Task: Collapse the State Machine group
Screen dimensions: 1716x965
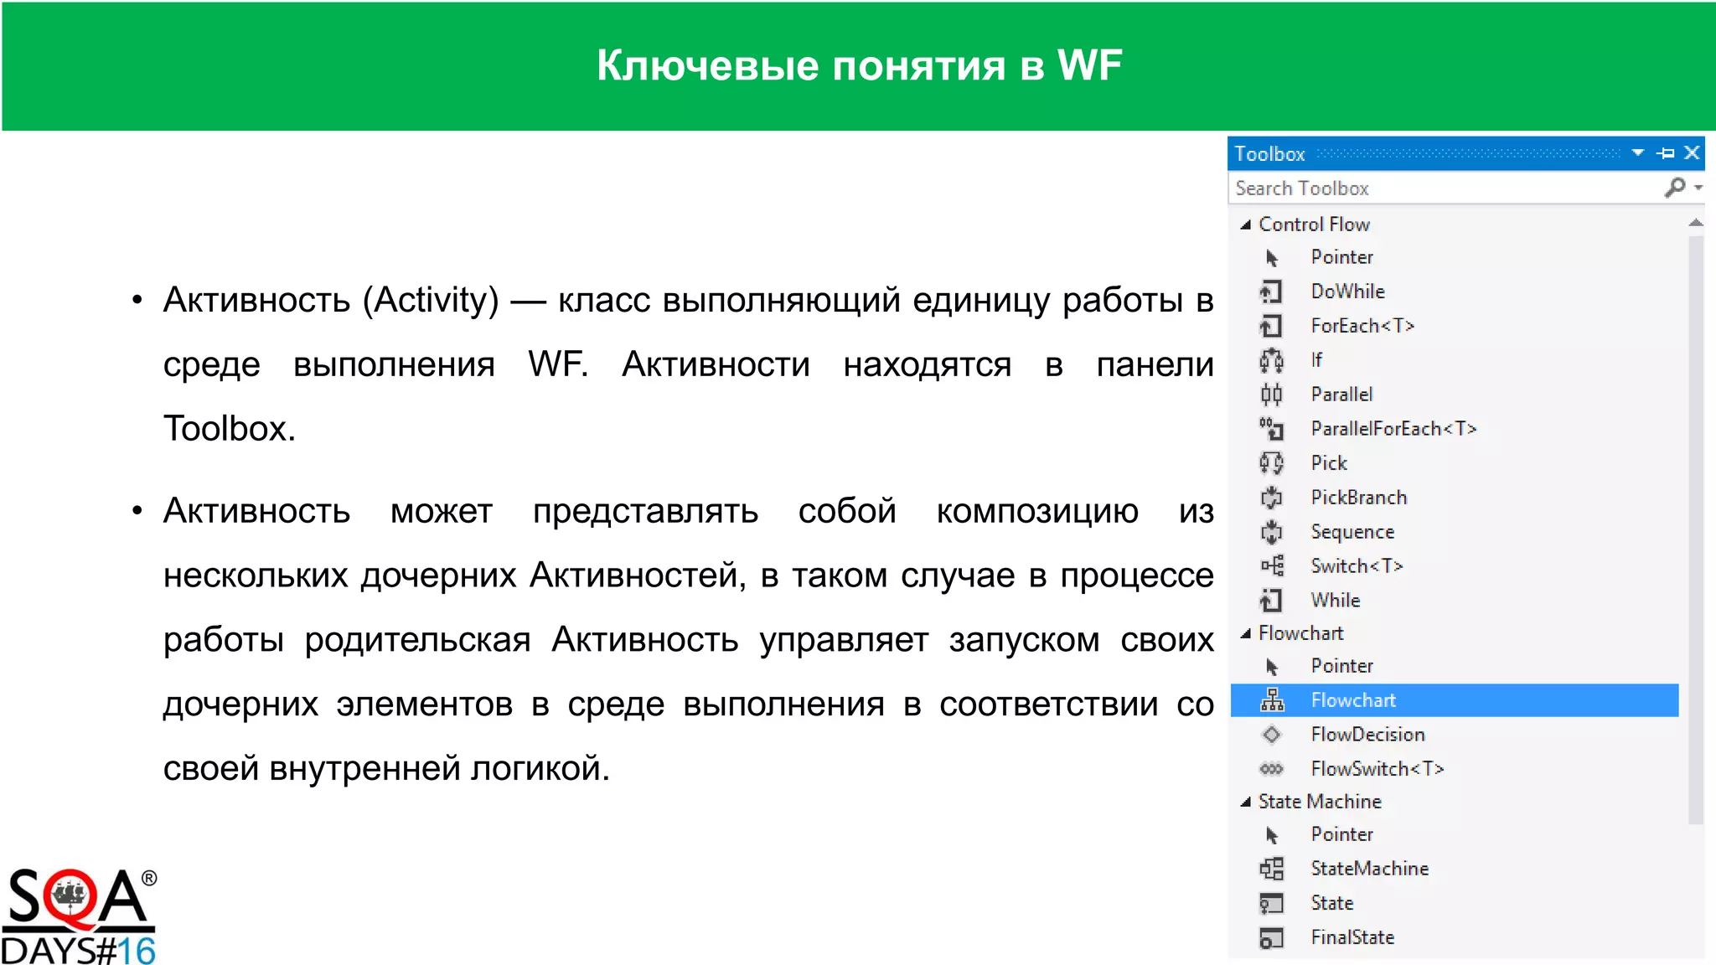Action: point(1246,802)
